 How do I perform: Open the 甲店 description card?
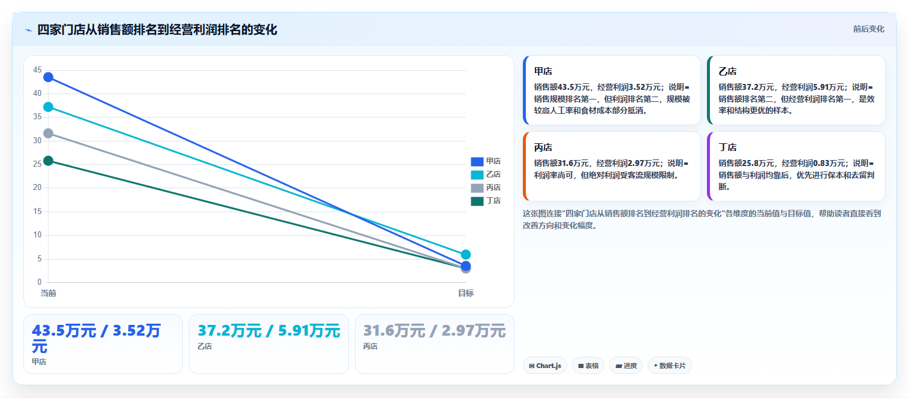[612, 91]
